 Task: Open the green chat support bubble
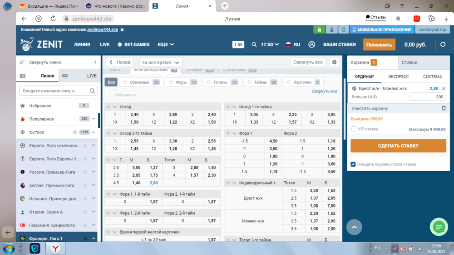point(439,227)
